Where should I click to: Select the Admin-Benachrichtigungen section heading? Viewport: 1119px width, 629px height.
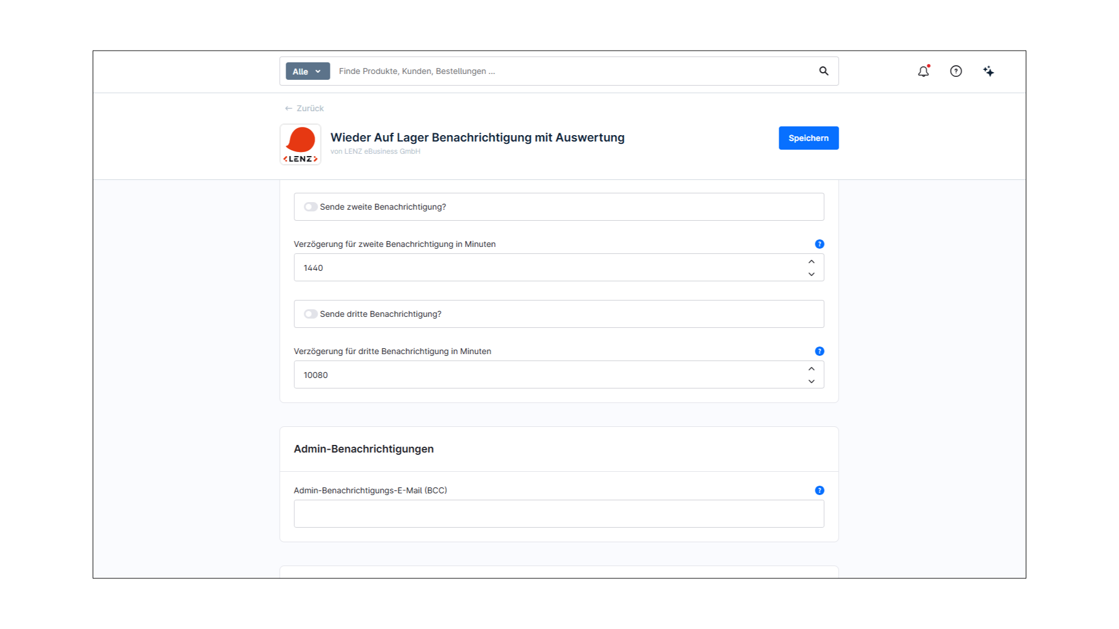tap(363, 448)
